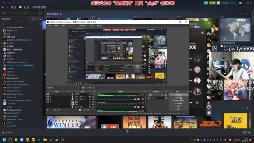Image resolution: width=254 pixels, height=143 pixels.
Task: Click the ready-to-play filter icon in the library
Action: click(41, 19)
